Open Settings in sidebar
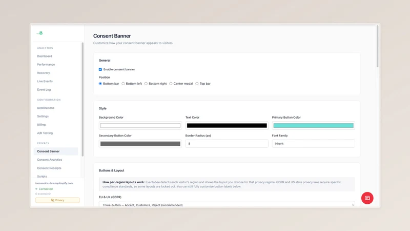The height and width of the screenshot is (231, 410). tap(43, 117)
